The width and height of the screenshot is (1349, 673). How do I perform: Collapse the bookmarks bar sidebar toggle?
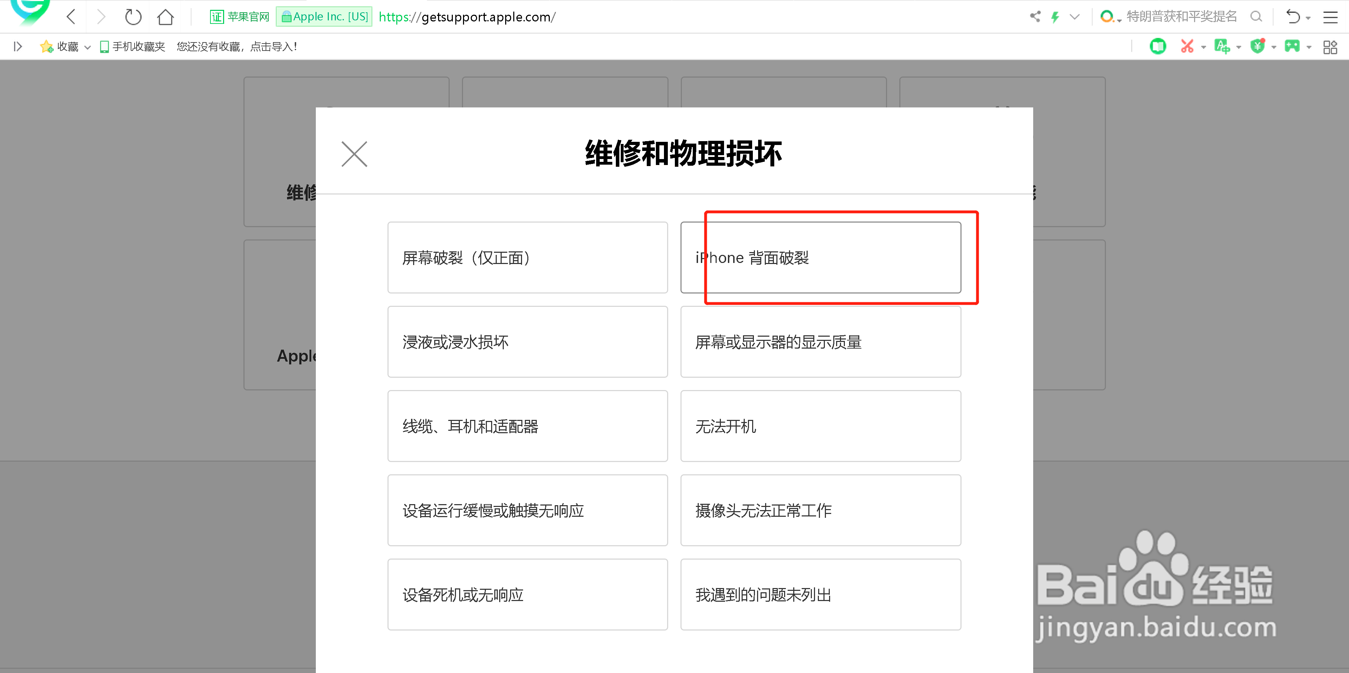point(17,46)
